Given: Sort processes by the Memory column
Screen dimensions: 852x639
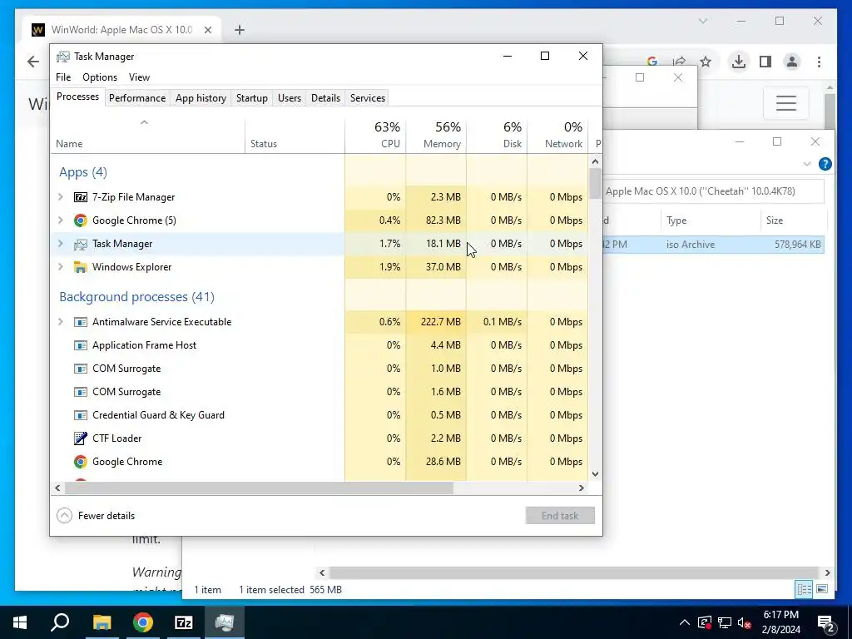Looking at the screenshot, I should [x=436, y=135].
